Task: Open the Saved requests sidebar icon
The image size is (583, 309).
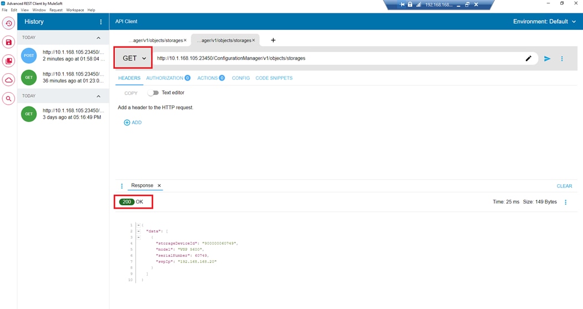Action: coord(8,42)
